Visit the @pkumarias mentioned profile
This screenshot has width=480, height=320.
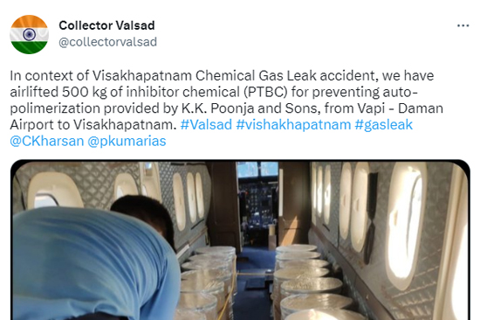pos(127,142)
